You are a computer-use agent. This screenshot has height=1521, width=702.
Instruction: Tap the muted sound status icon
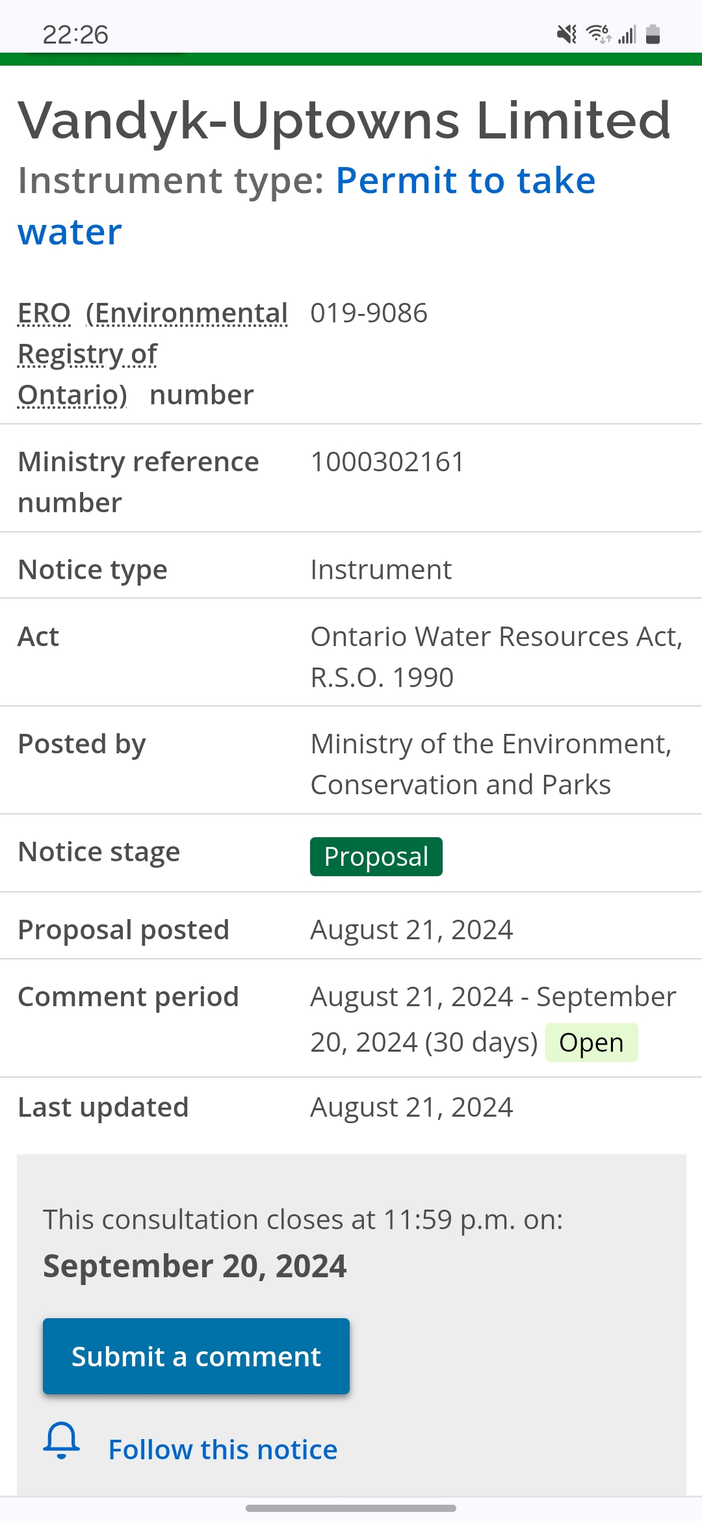click(x=567, y=34)
